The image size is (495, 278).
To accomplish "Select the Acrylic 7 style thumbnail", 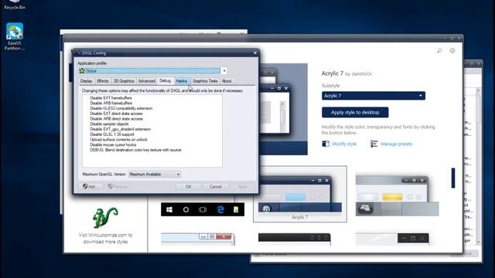I will 300,194.
